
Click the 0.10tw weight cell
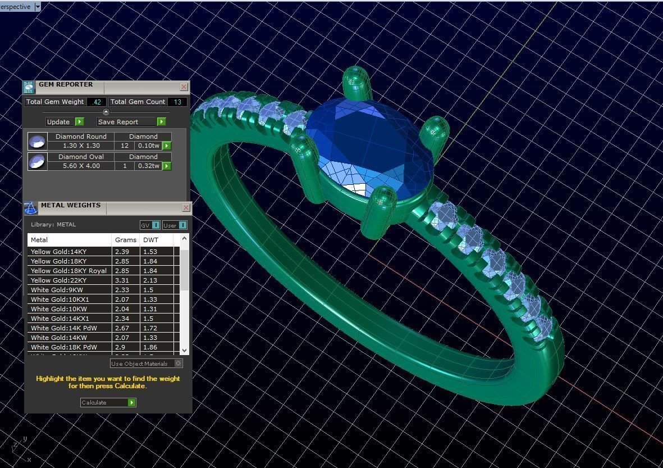point(148,146)
